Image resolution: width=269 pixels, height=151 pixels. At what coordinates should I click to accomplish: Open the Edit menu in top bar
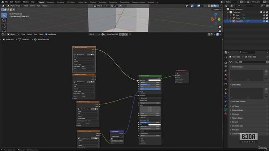(x=11, y=2)
